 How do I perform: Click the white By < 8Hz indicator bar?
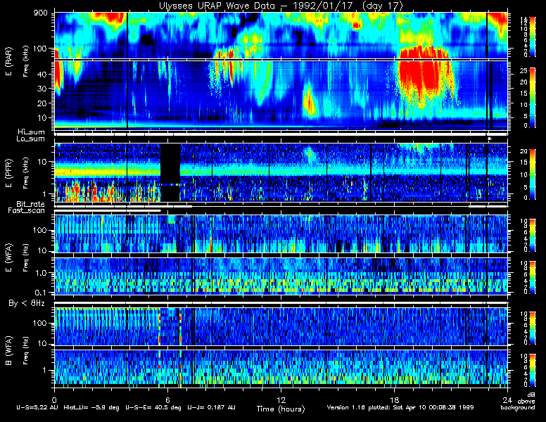281,303
